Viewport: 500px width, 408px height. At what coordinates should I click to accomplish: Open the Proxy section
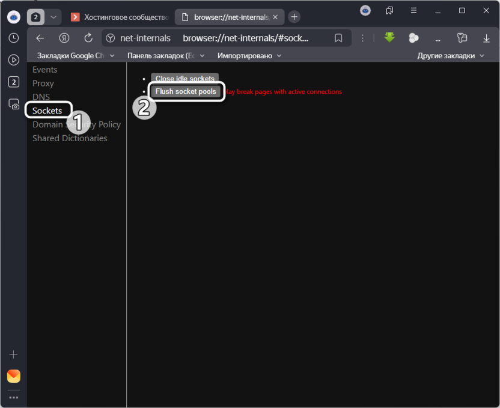tap(43, 83)
